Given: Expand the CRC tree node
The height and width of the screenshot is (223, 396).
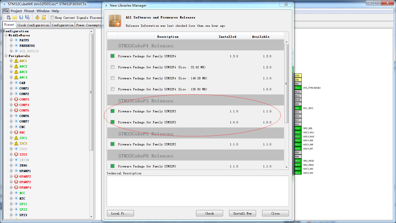Looking at the screenshot, I should pyautogui.click(x=11, y=127).
